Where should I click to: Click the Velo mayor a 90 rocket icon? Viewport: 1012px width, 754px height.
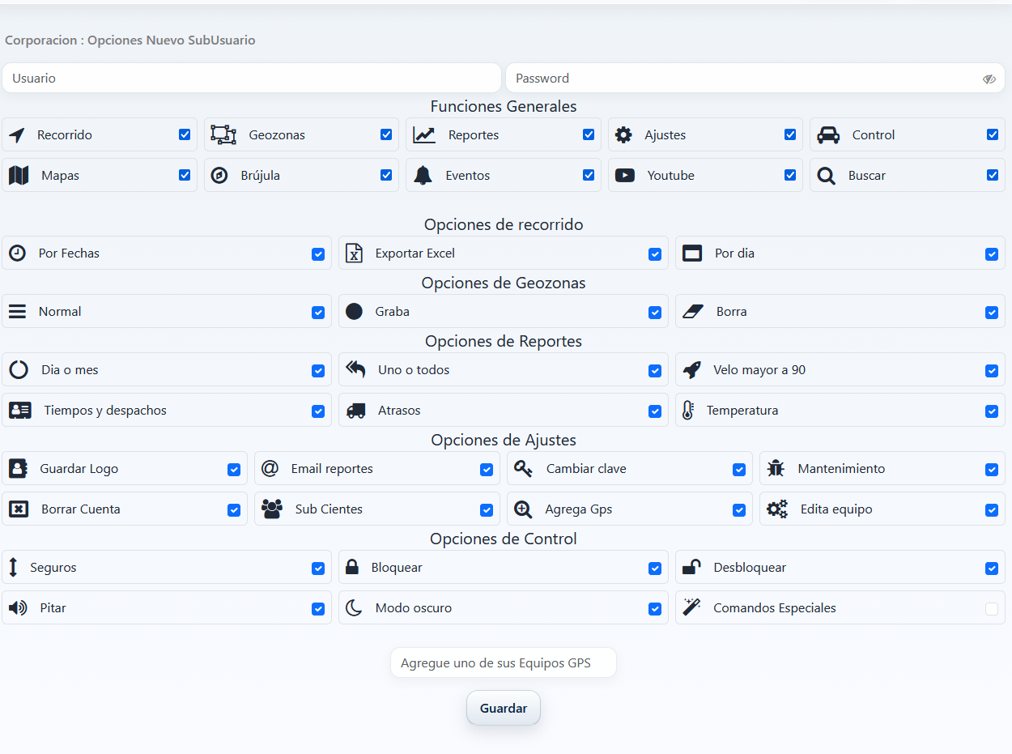pyautogui.click(x=691, y=370)
